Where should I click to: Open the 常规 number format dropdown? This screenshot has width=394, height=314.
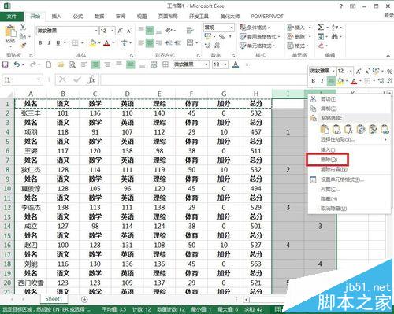pos(232,28)
